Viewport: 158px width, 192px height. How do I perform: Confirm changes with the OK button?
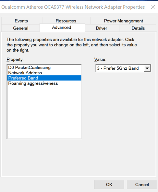pos(109,185)
